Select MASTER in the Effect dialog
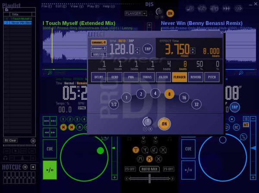This screenshot has width=259, height=193. click(99, 55)
